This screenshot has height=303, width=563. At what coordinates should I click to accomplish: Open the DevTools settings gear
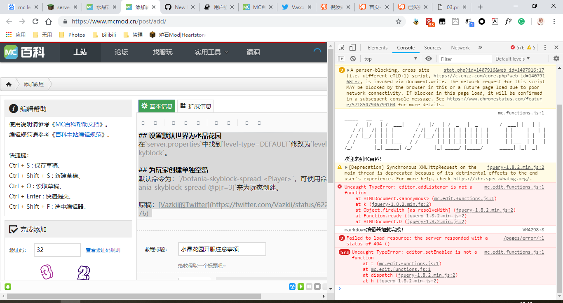tap(556, 58)
